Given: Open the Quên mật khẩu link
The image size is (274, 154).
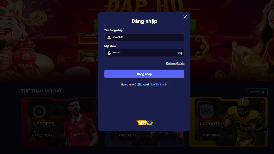Looking at the screenshot, I should (x=175, y=63).
